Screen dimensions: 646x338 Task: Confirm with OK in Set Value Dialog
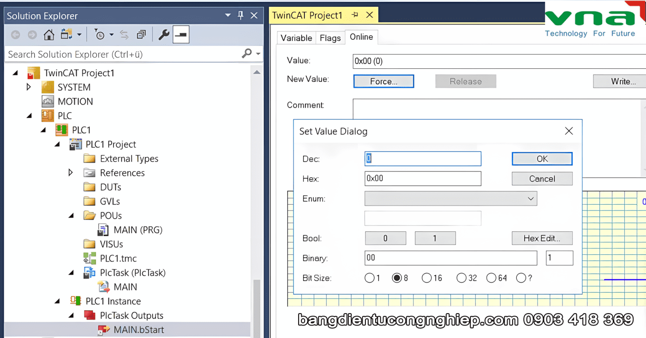(x=542, y=159)
